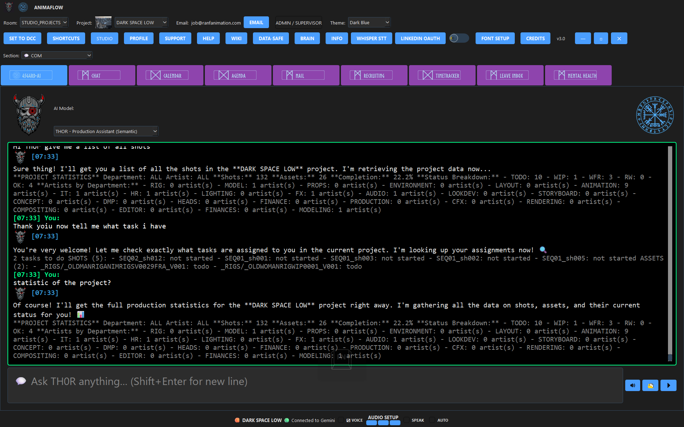This screenshot has height=427, width=684.
Task: Click the snowflake logo beside ANIMAFLOW title
Action: [23, 7]
